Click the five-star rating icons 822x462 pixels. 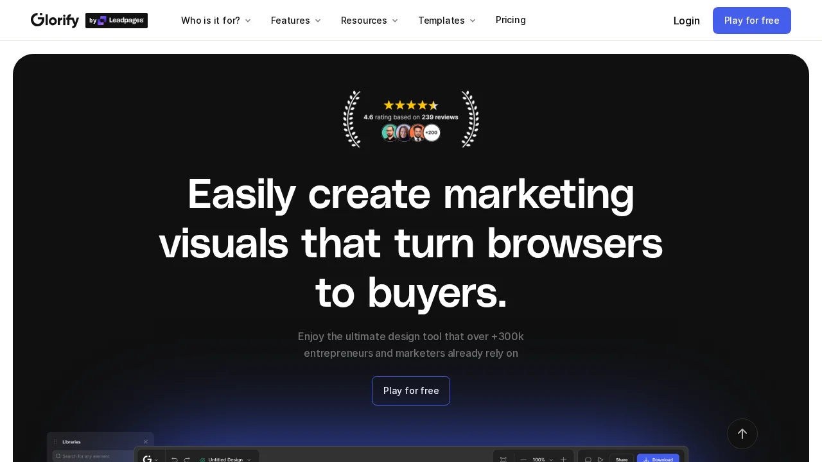click(411, 105)
